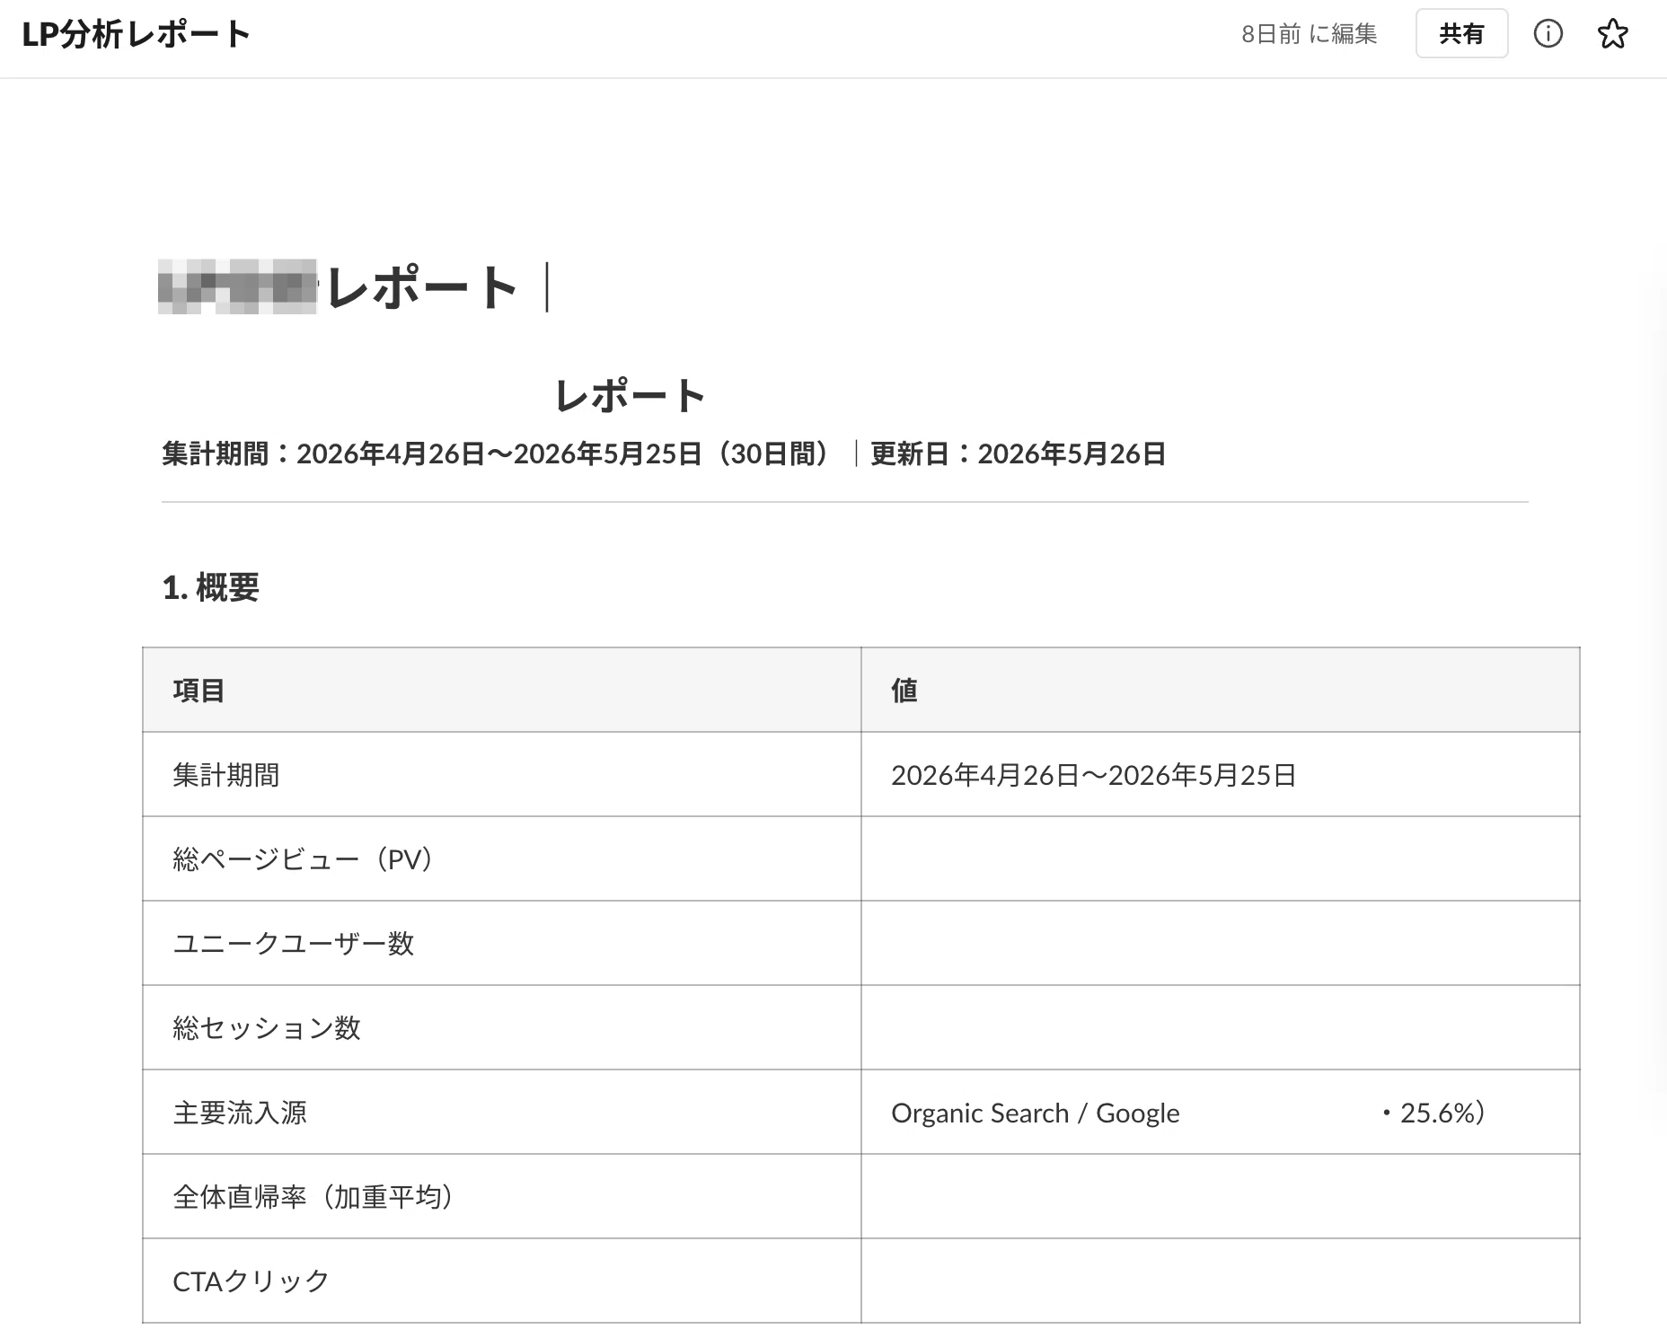Click the 値 column header

click(x=904, y=690)
